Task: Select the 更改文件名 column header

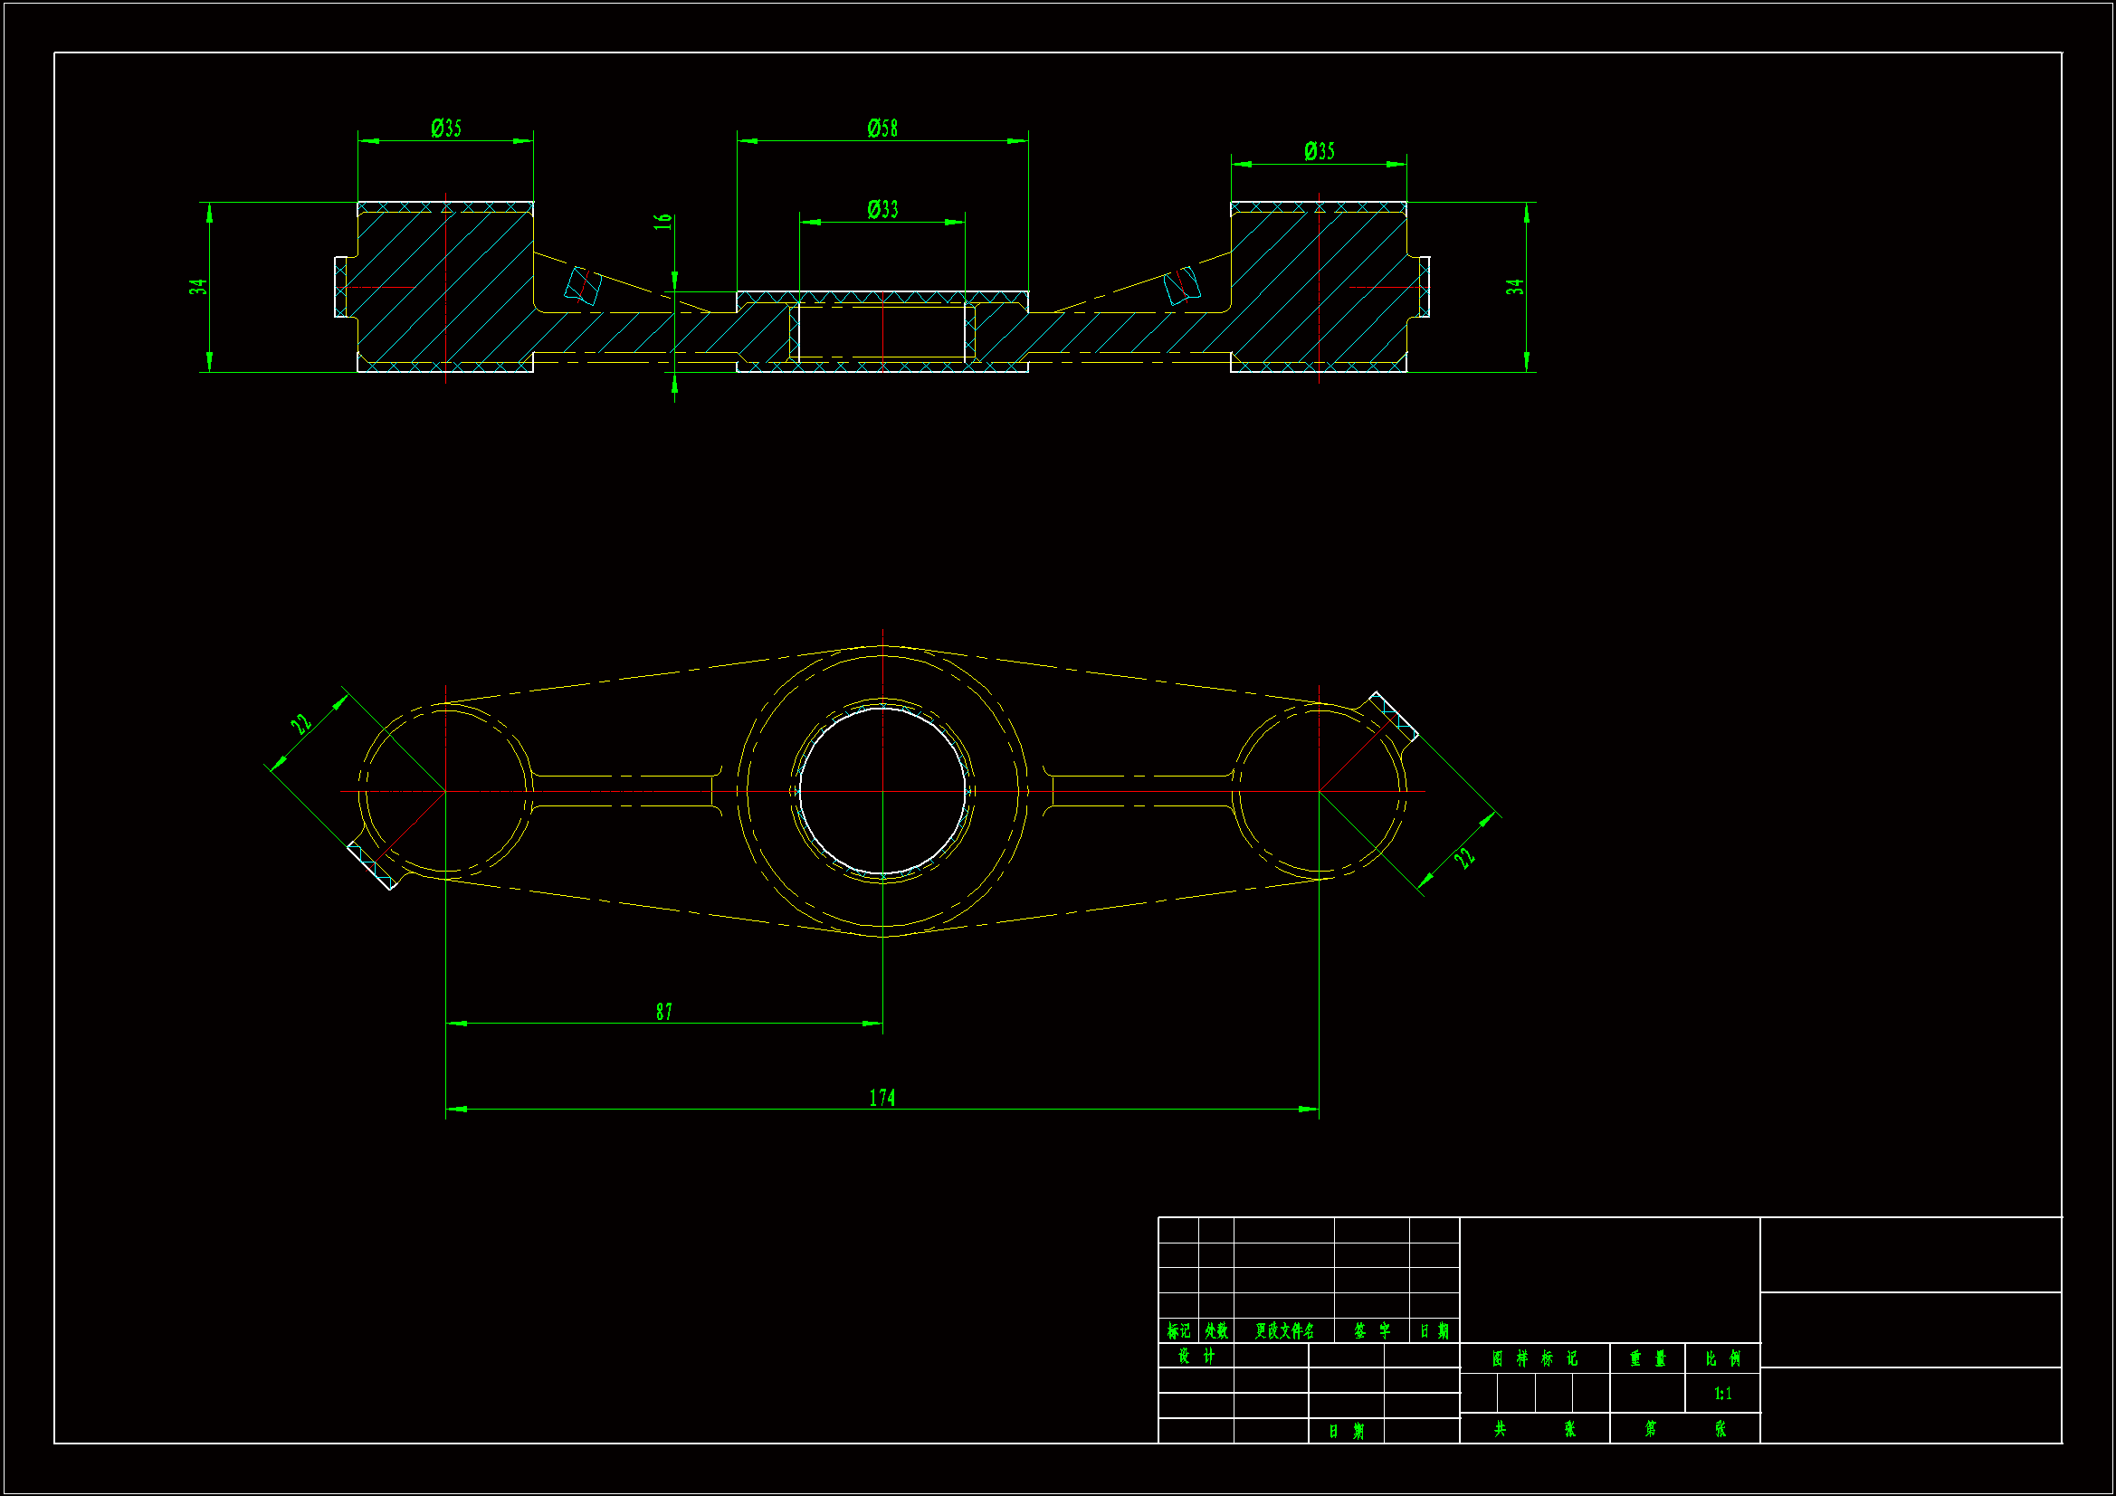Action: click(1283, 1331)
